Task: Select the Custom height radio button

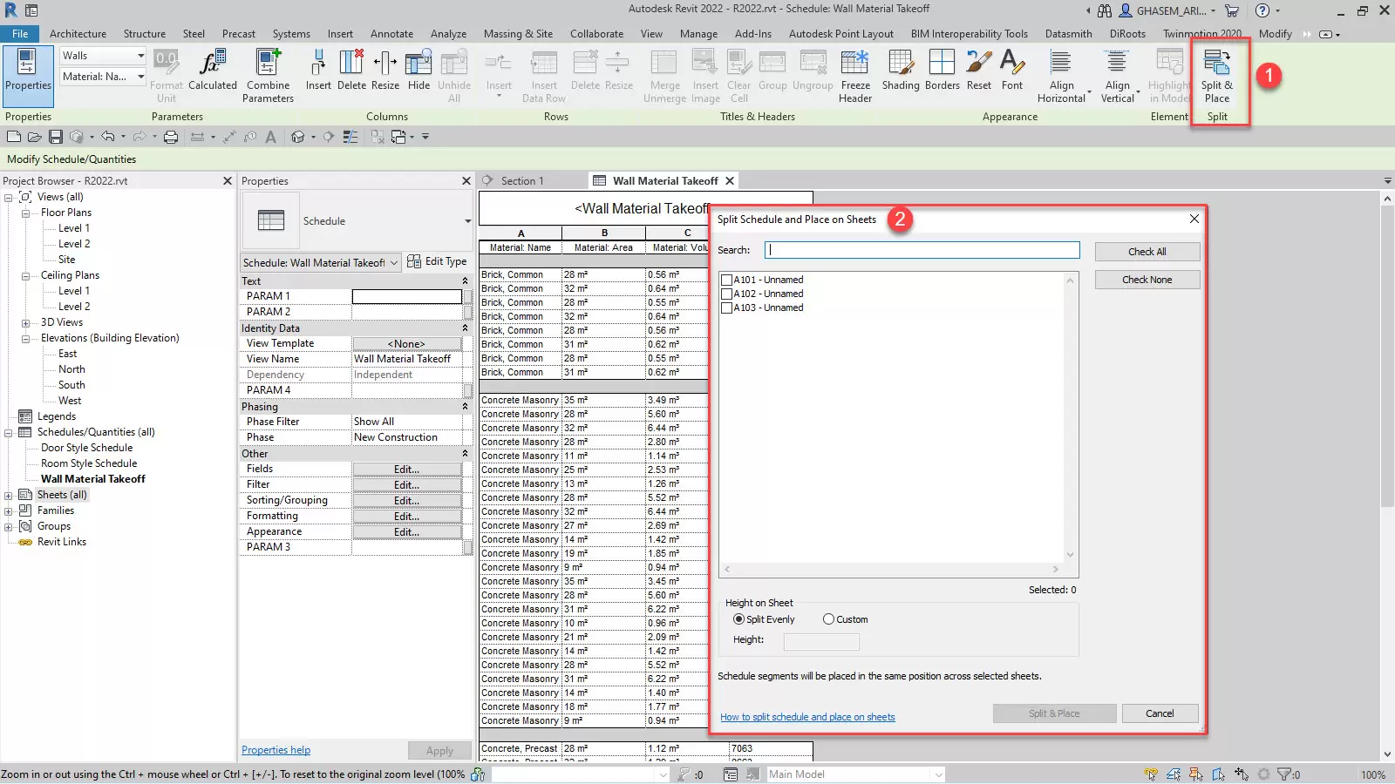Action: tap(828, 619)
